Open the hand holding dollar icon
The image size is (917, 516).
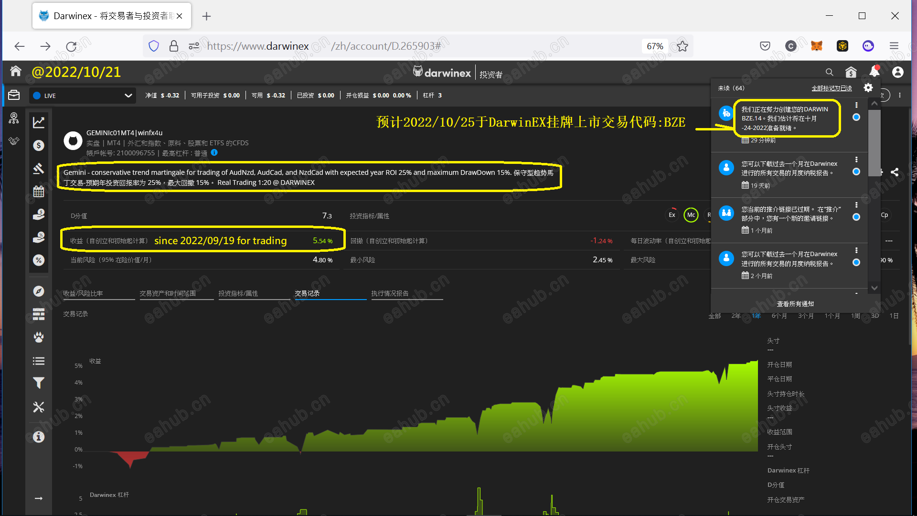click(39, 214)
